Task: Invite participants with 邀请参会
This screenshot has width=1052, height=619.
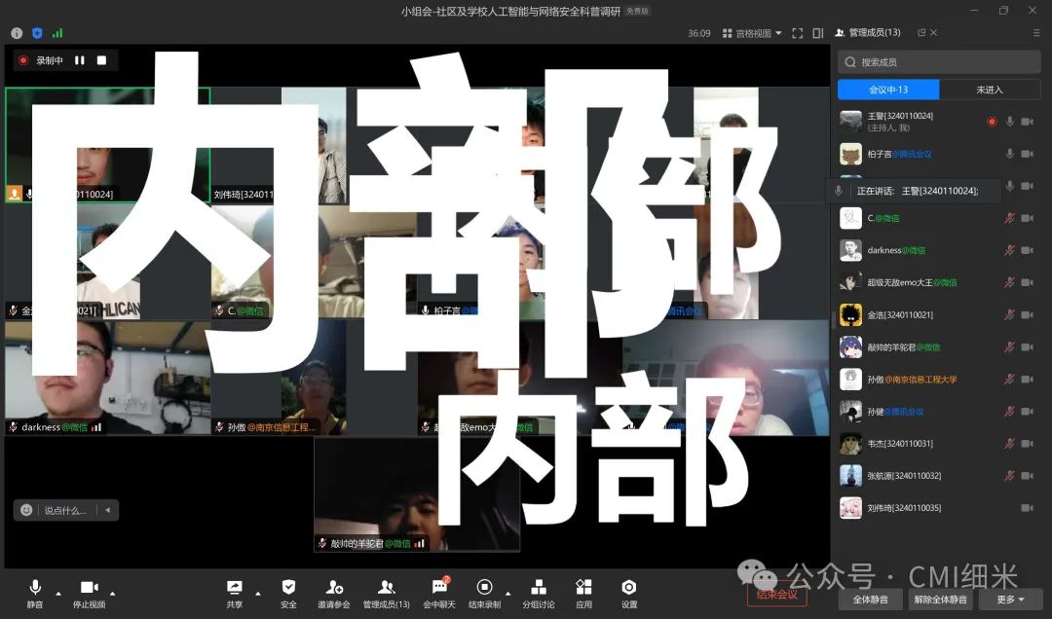Action: pyautogui.click(x=334, y=595)
